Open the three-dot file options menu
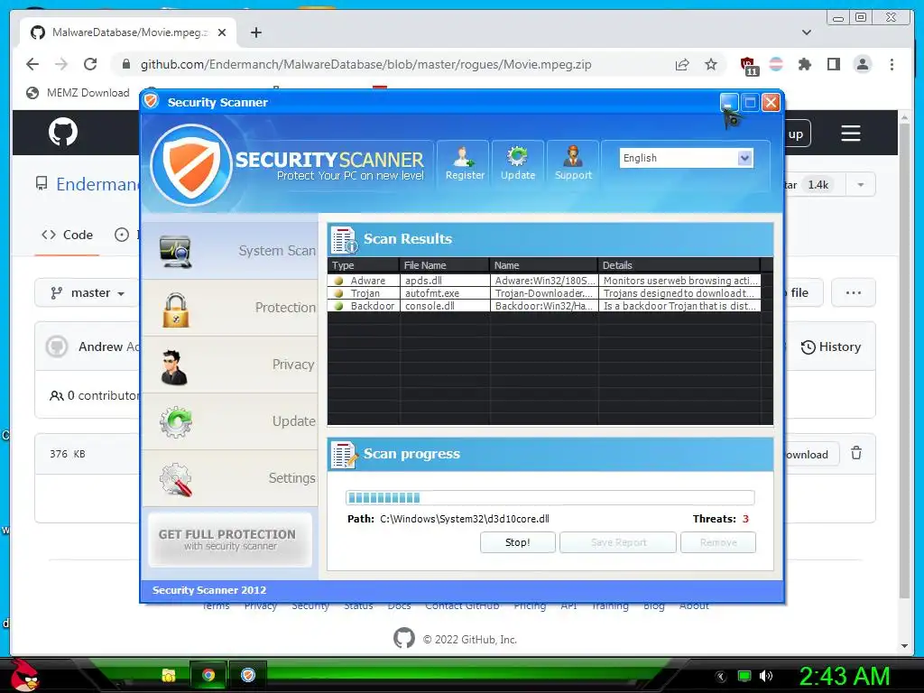 click(x=854, y=293)
